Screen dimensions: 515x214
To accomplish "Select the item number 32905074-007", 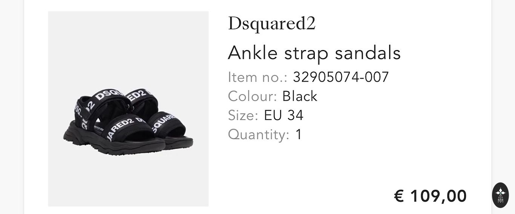I will [340, 77].
